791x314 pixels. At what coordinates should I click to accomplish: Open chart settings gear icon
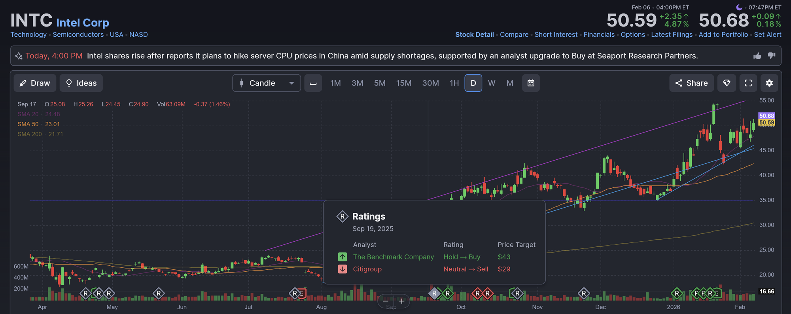click(769, 83)
